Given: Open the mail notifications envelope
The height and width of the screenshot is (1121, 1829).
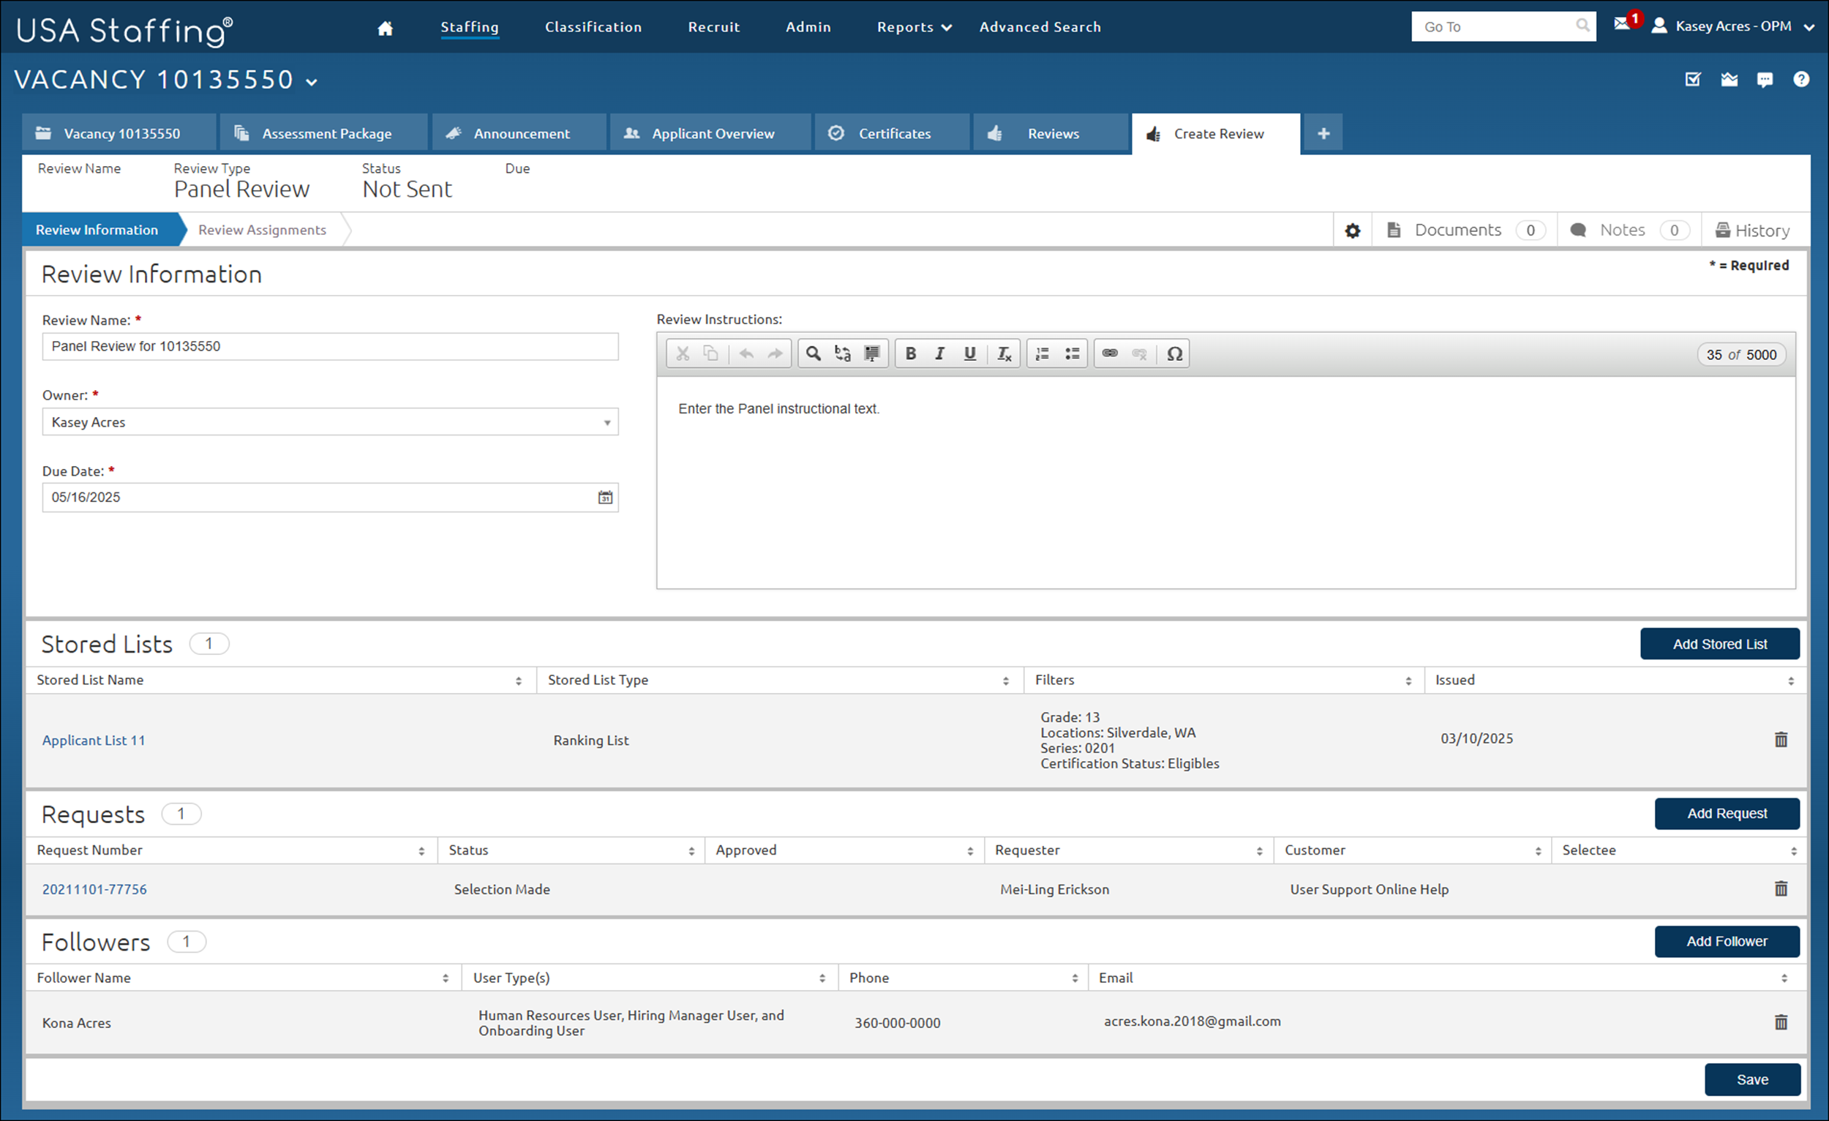Looking at the screenshot, I should tap(1622, 24).
